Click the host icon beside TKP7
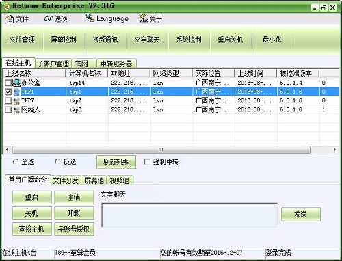The width and height of the screenshot is (342, 261). (x=16, y=100)
